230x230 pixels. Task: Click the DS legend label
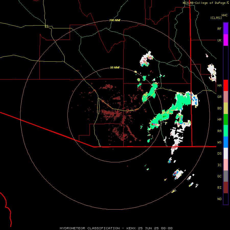219,153
